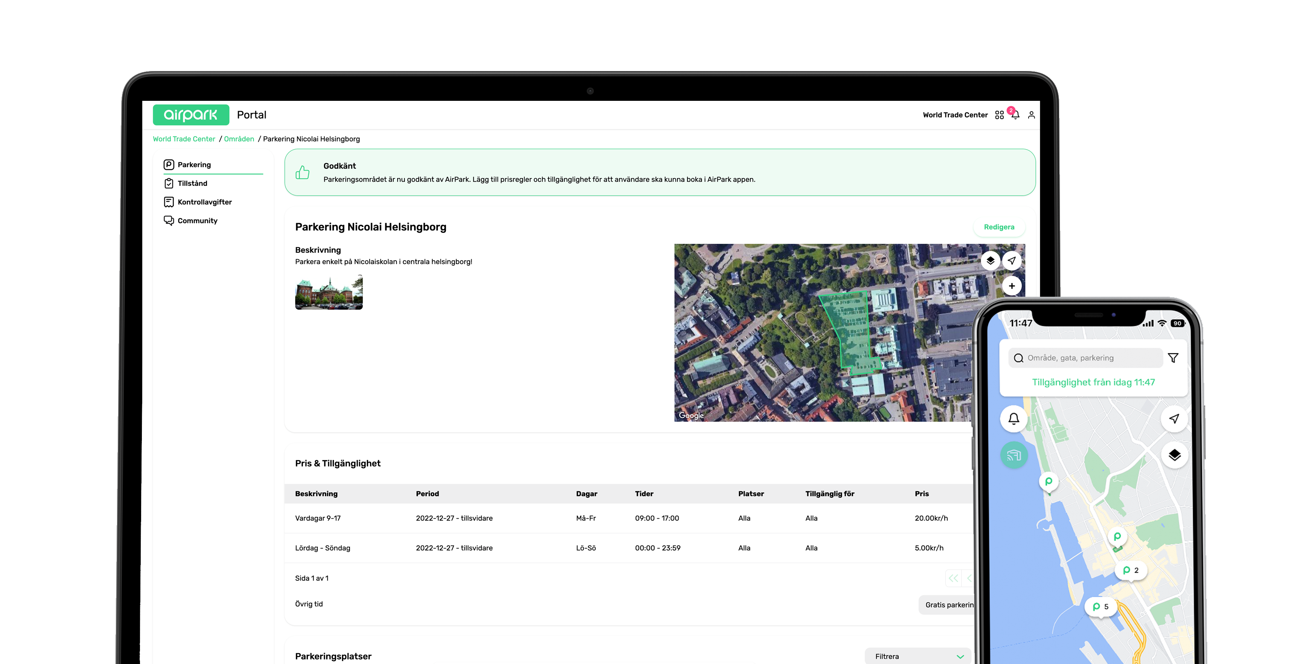
Task: Open the Nicolaiskolan photo thumbnail
Action: pyautogui.click(x=329, y=291)
